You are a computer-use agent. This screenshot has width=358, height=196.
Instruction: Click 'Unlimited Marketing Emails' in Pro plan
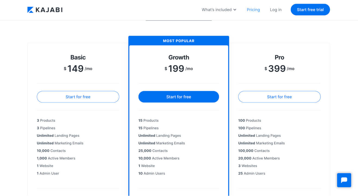tap(261, 143)
